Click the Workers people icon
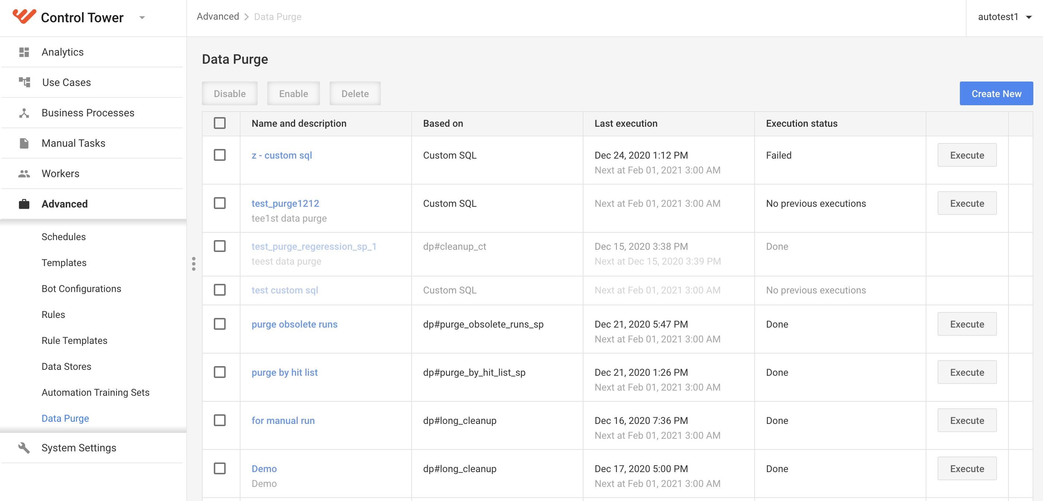1043x501 pixels. point(24,173)
